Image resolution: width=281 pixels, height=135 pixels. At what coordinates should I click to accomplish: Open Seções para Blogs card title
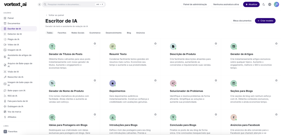point(241,91)
